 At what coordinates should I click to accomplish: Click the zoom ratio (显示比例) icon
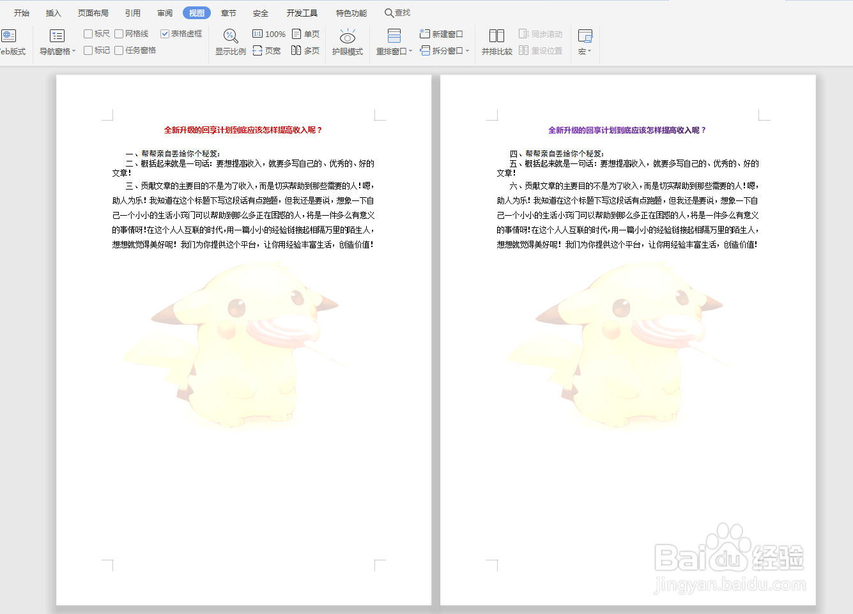click(231, 36)
